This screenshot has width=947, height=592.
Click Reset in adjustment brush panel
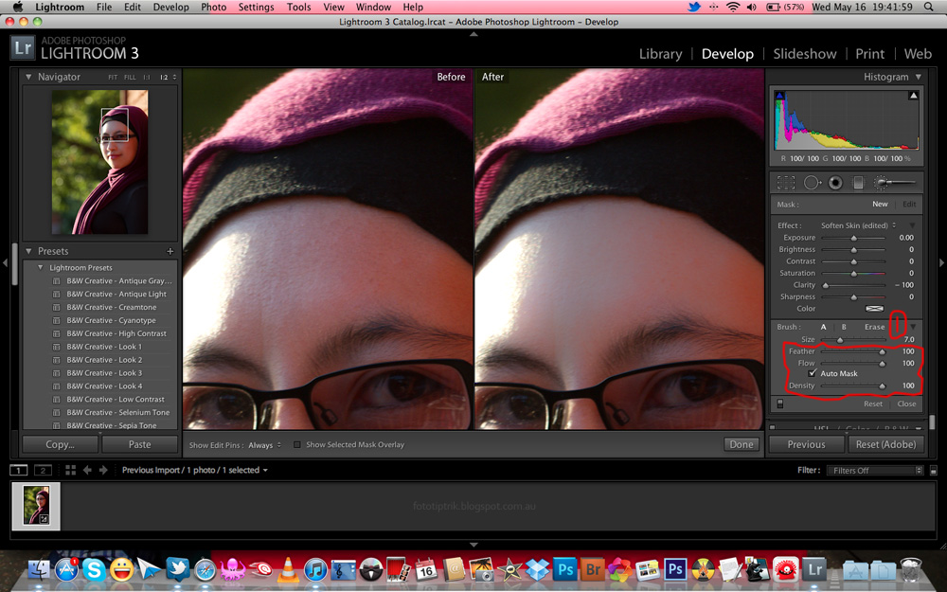coord(873,404)
